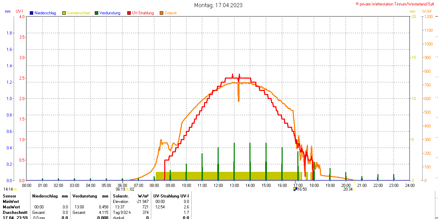Screen dimensions: 438x219
Task: Click the 12:00 tick on time axis
Action: click(218, 186)
